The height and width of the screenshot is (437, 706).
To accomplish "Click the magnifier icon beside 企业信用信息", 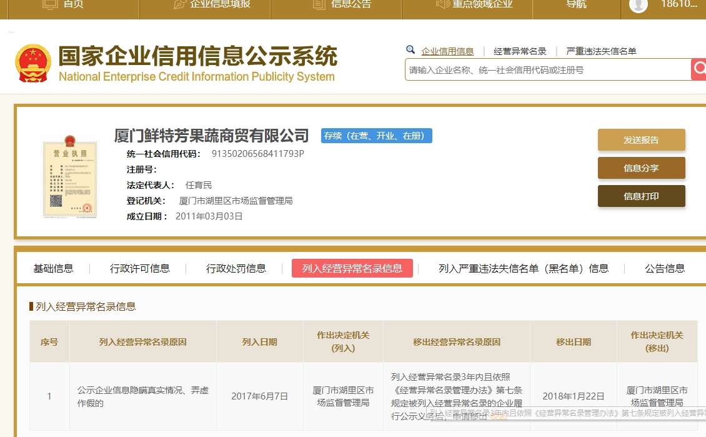I will pyautogui.click(x=410, y=50).
